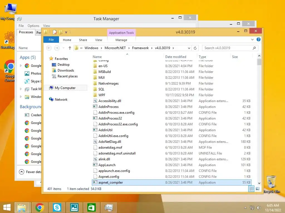
Task: Select the AddInProcess application icon
Action: point(95,107)
